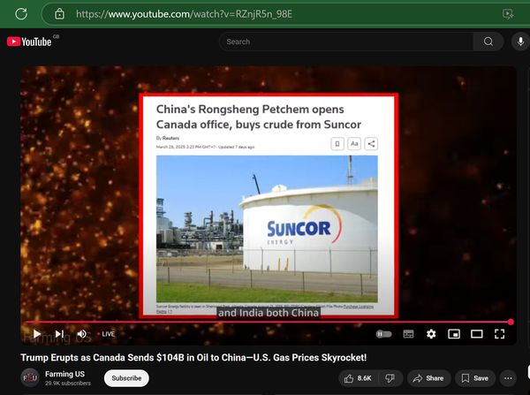Open more actions ellipsis menu
530x395 pixels.
click(x=508, y=378)
